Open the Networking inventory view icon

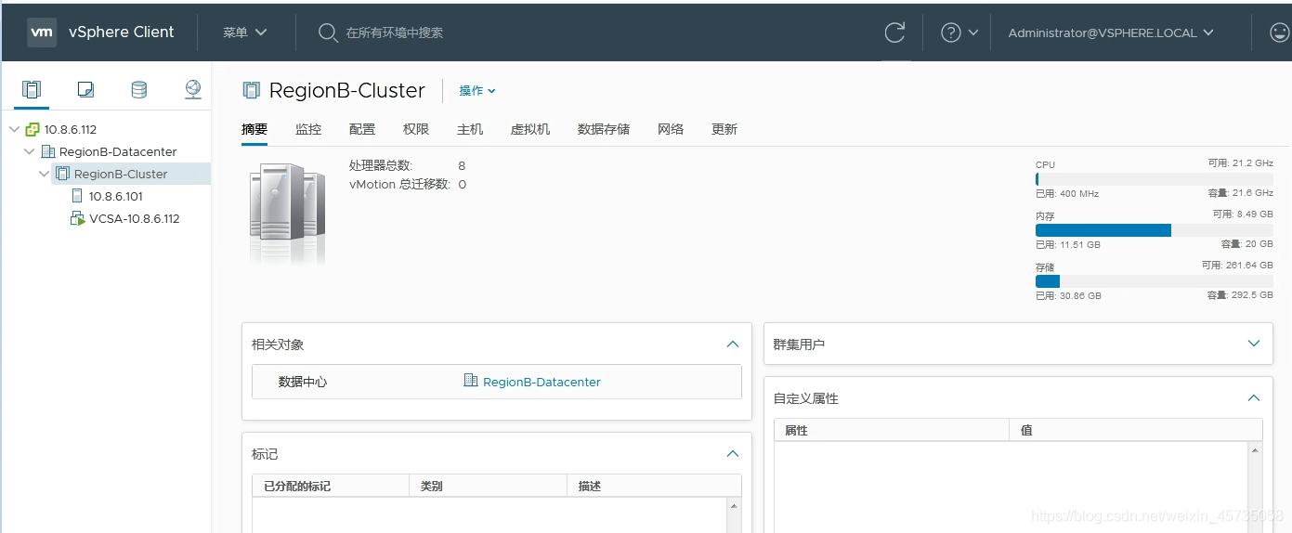coord(192,89)
